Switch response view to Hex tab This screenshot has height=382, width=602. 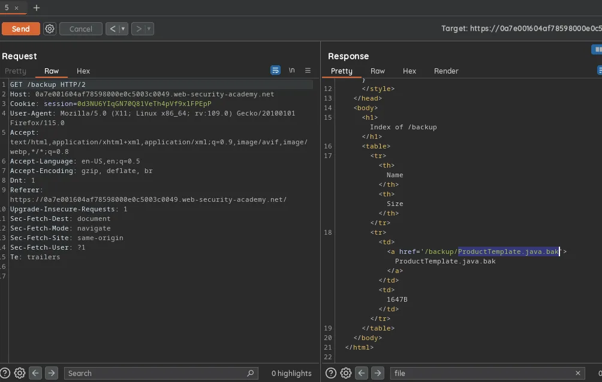[410, 71]
